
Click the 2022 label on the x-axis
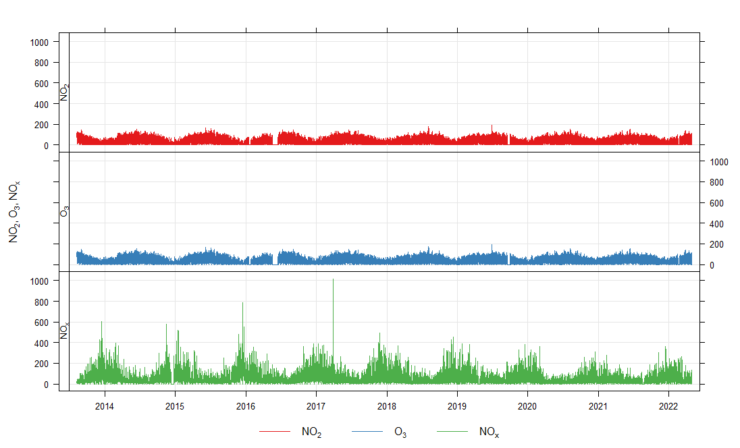668,406
